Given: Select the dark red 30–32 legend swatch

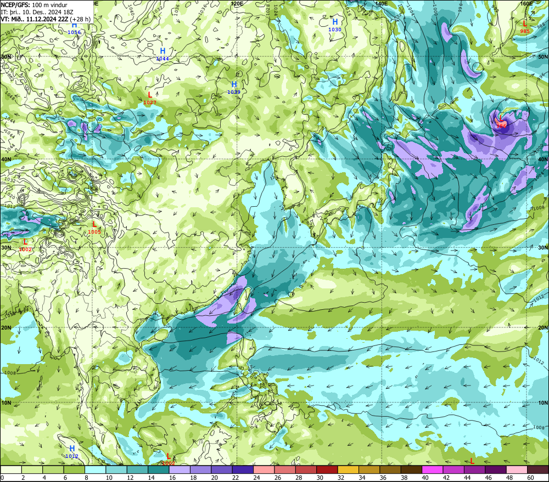Looking at the screenshot, I should point(327,469).
